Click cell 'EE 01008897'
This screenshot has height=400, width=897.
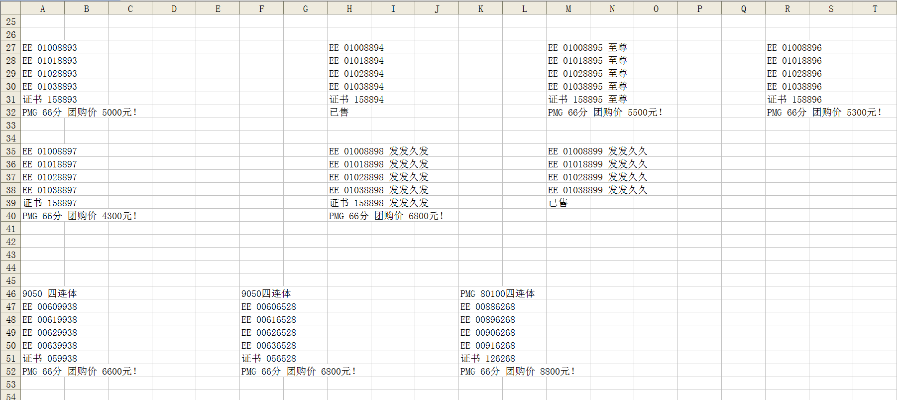click(x=50, y=151)
